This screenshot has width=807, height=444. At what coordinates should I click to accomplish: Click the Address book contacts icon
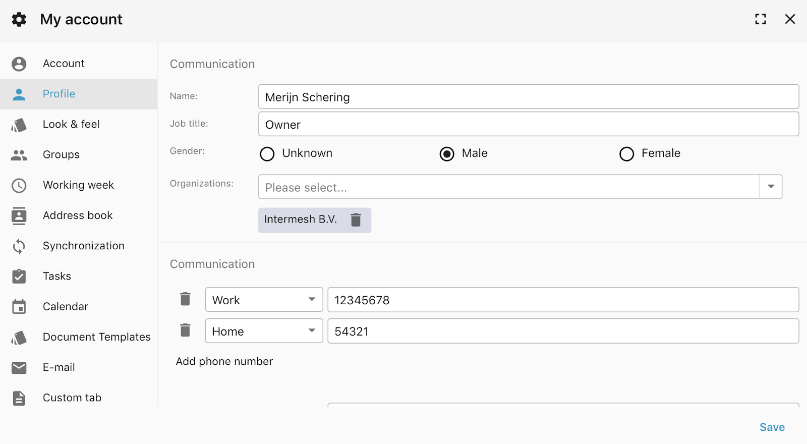[x=19, y=216]
